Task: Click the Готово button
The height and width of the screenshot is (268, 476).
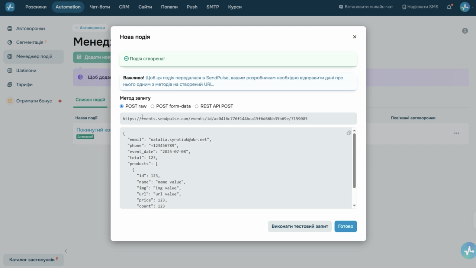Action: click(345, 226)
